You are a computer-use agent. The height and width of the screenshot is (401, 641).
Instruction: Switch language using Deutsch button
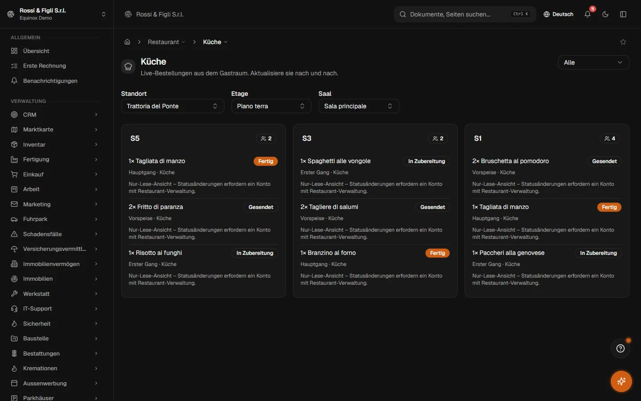tap(558, 14)
